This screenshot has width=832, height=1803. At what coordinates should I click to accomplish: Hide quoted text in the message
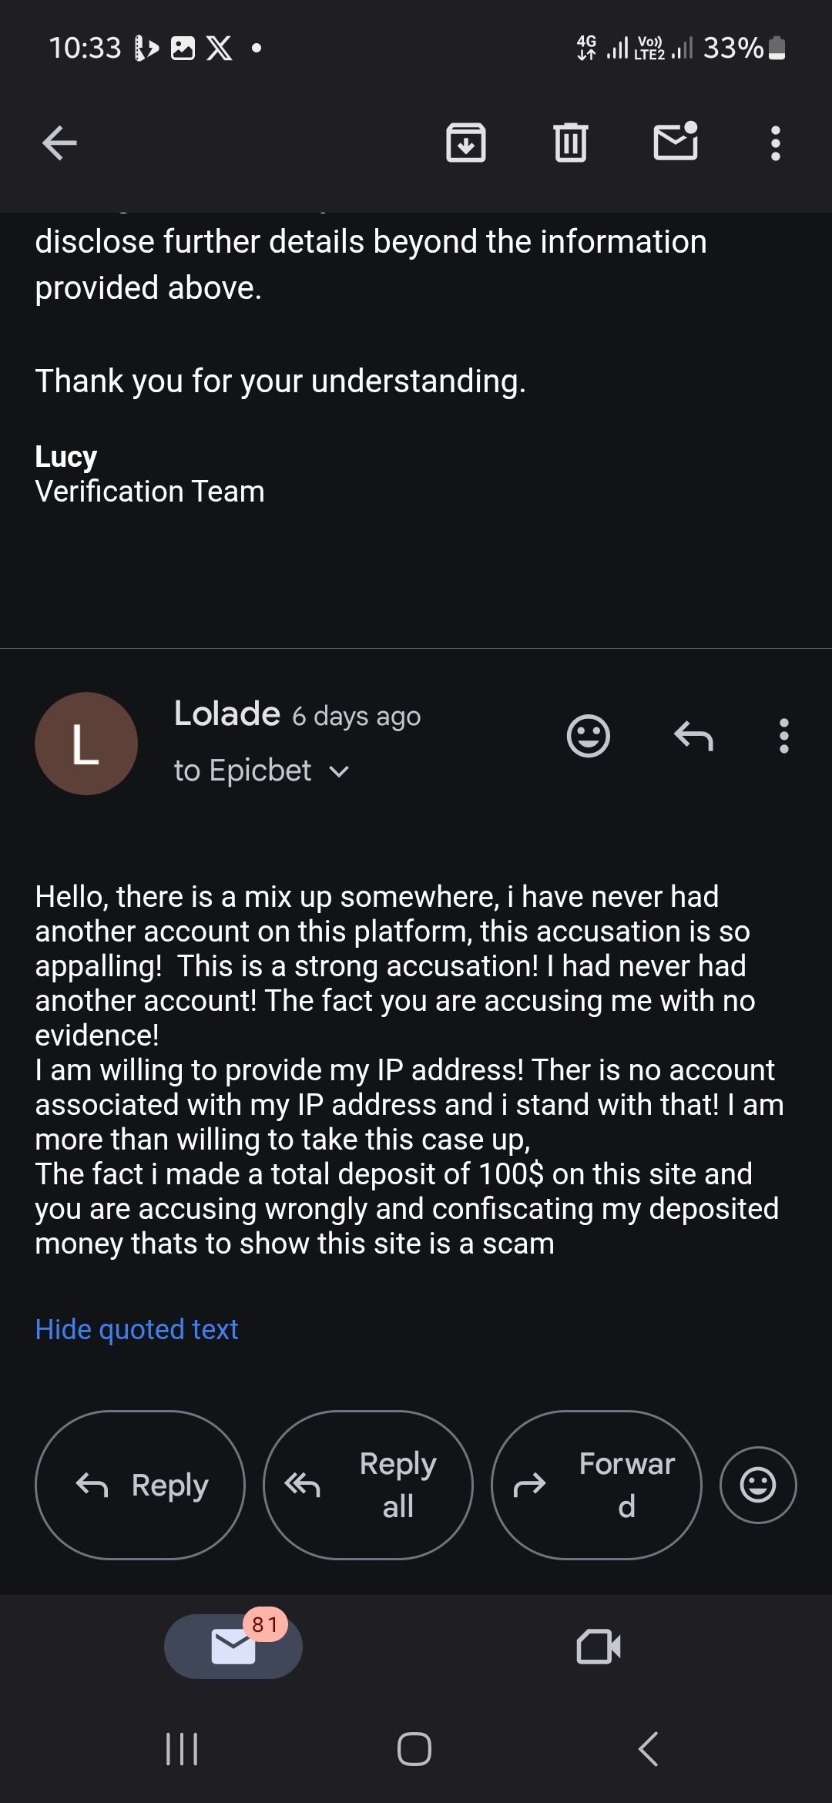pyautogui.click(x=136, y=1329)
